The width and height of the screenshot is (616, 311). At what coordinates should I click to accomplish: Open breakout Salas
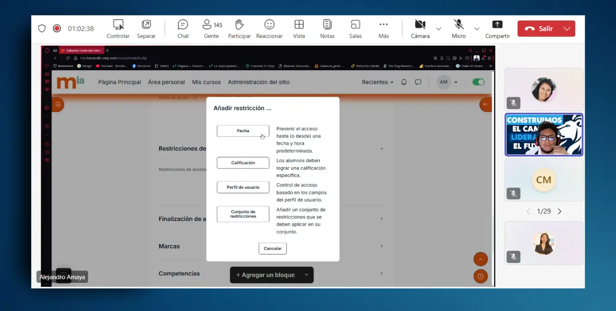tap(355, 29)
